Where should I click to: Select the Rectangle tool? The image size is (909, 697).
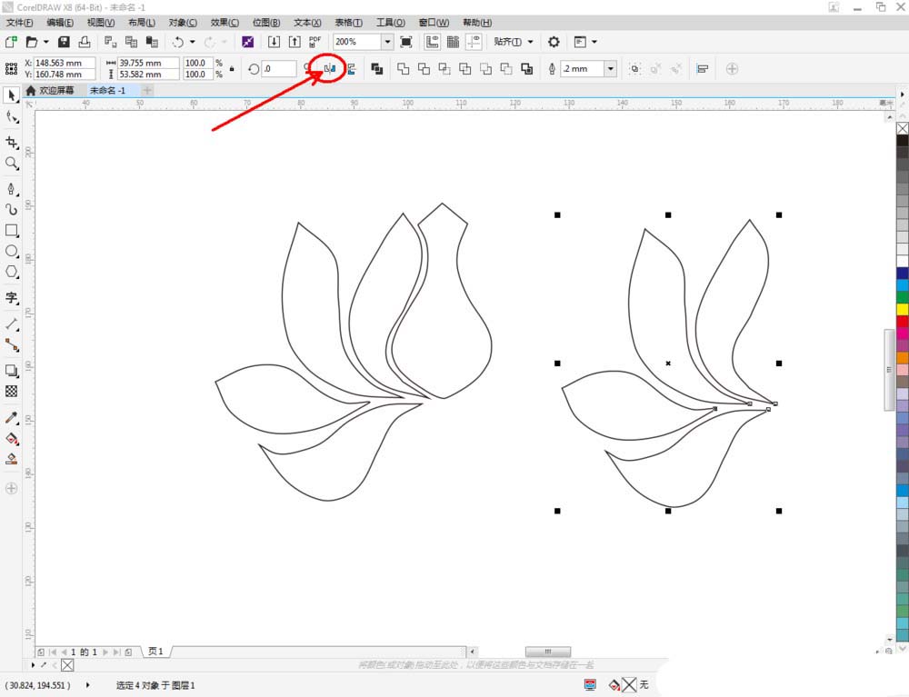pos(12,231)
